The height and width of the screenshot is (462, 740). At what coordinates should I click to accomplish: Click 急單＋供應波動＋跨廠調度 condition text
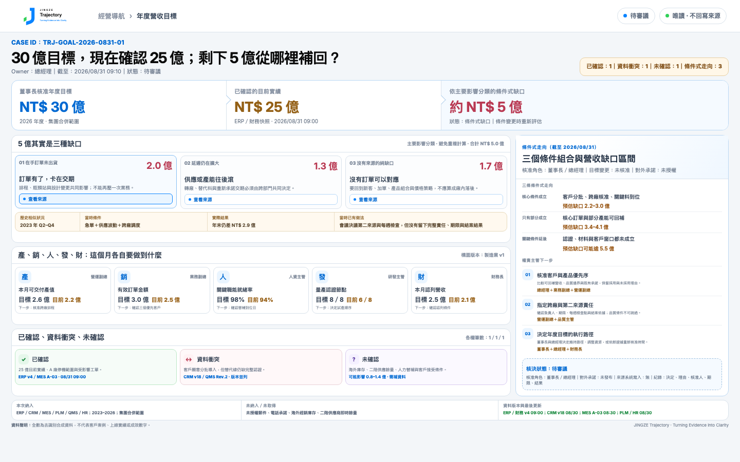point(113,225)
